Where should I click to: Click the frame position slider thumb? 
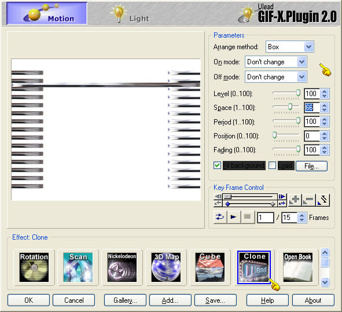point(227,197)
